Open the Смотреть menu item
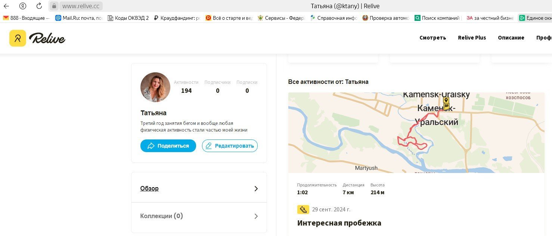Viewport: 552px width, 236px height. coord(432,38)
